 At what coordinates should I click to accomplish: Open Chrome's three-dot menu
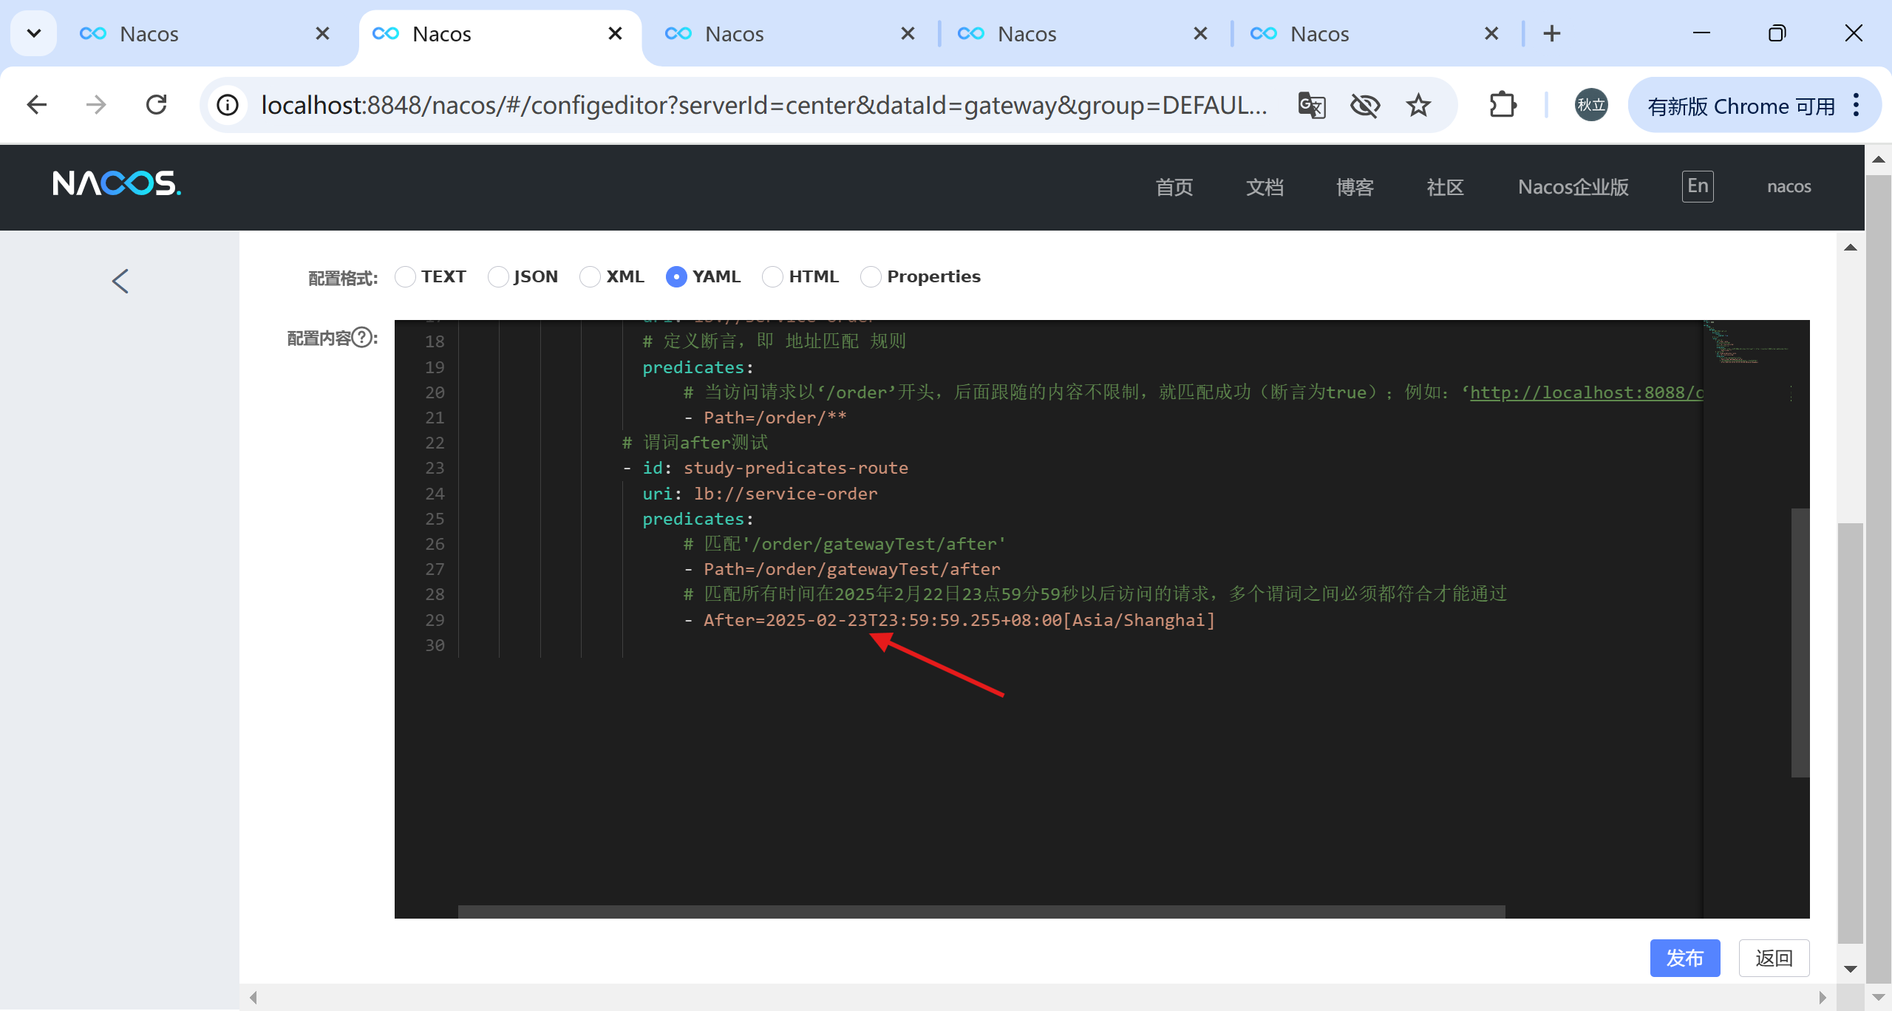pos(1857,105)
